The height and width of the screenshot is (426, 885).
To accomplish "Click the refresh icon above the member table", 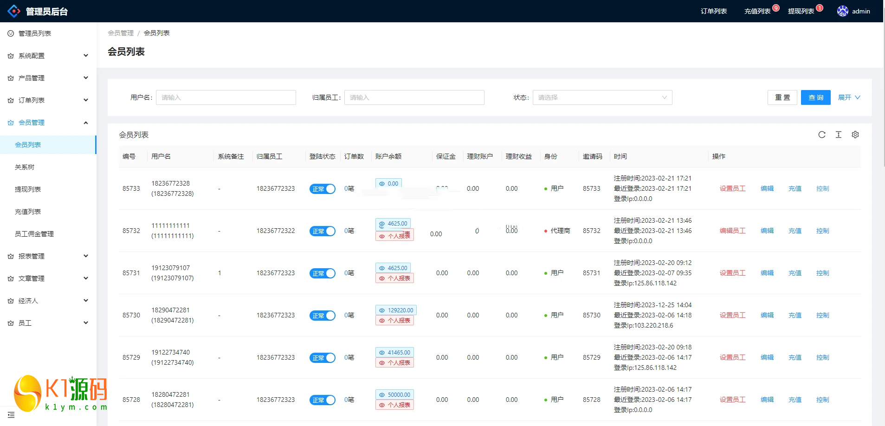I will pos(821,135).
